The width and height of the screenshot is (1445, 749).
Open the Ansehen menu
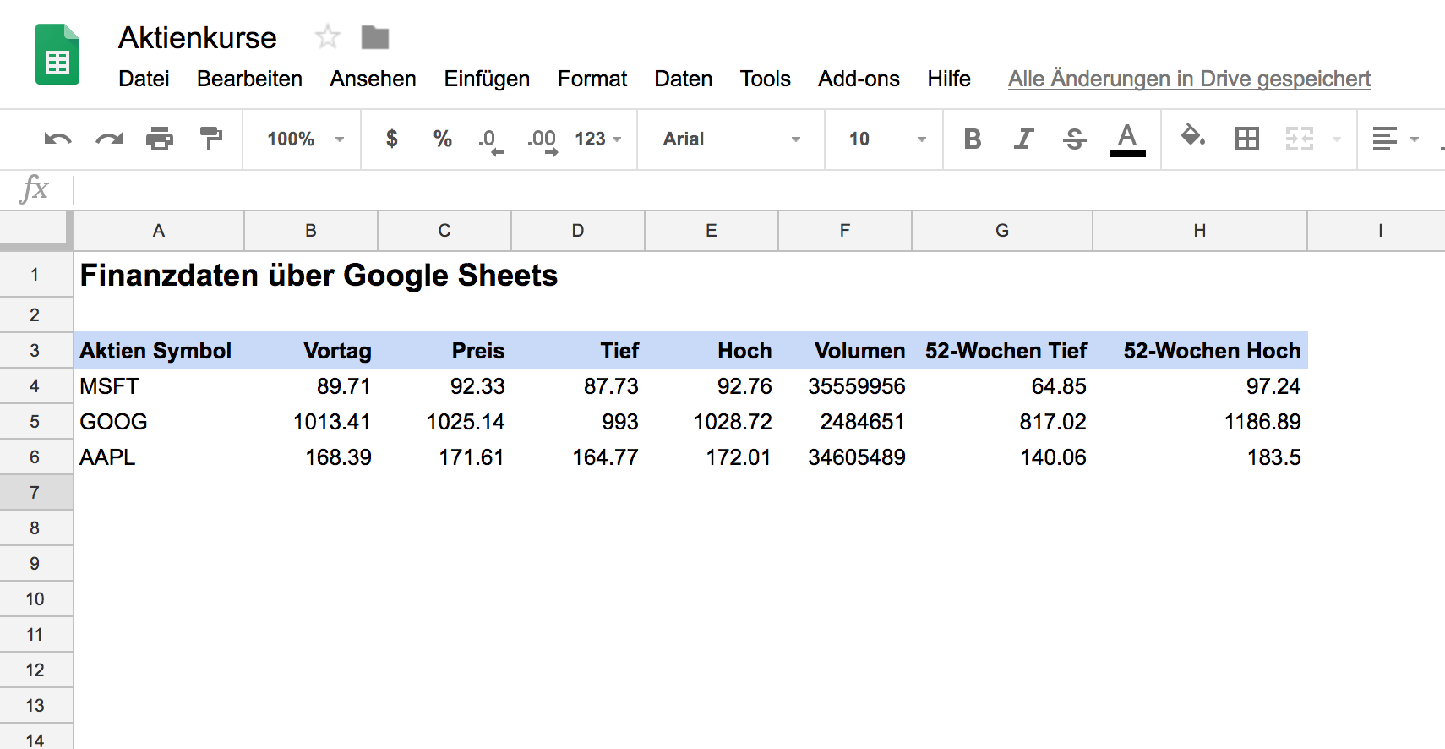tap(373, 79)
